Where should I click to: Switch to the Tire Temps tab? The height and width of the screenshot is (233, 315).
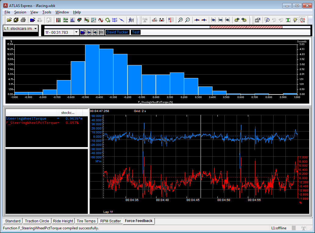click(86, 221)
